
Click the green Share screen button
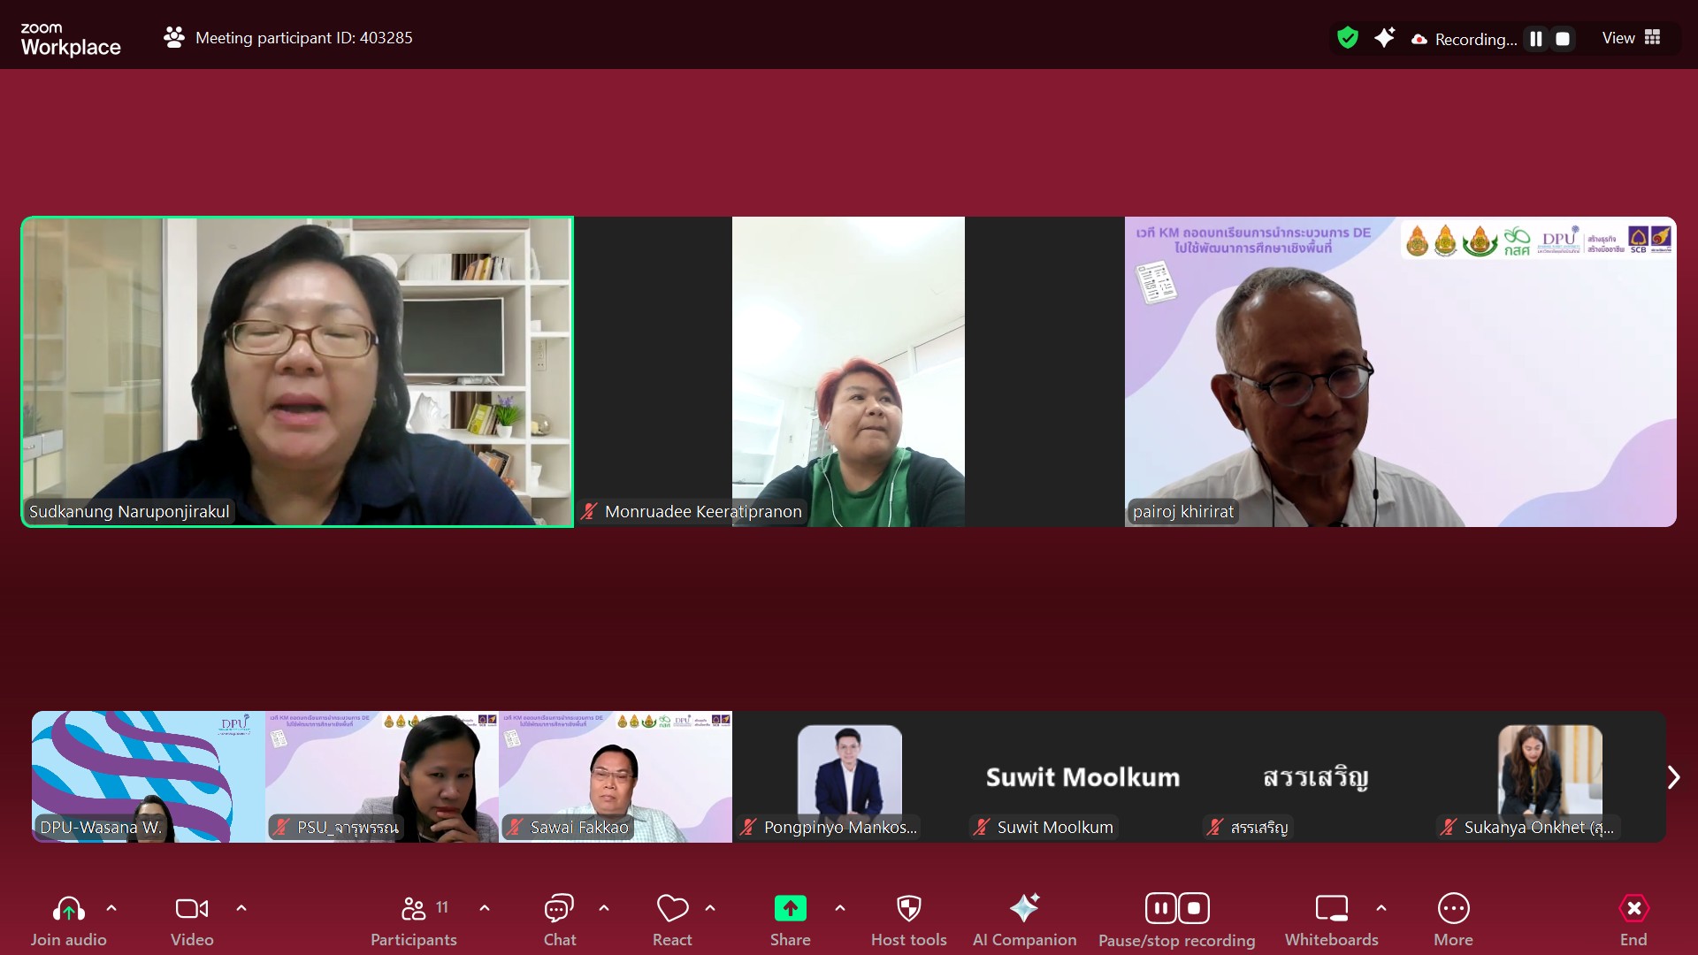(790, 909)
